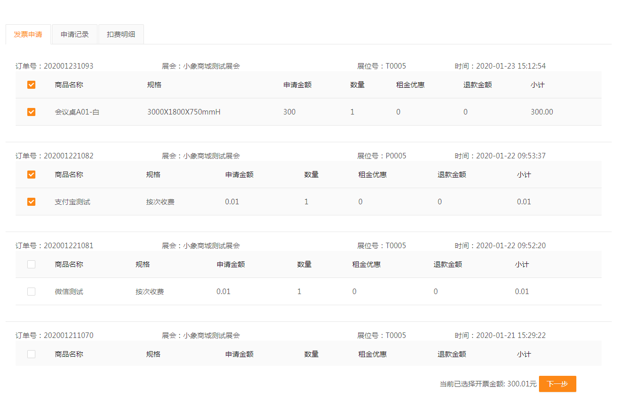
Task: Uncheck the 会议桌A01-白 item checkbox
Action: point(31,112)
